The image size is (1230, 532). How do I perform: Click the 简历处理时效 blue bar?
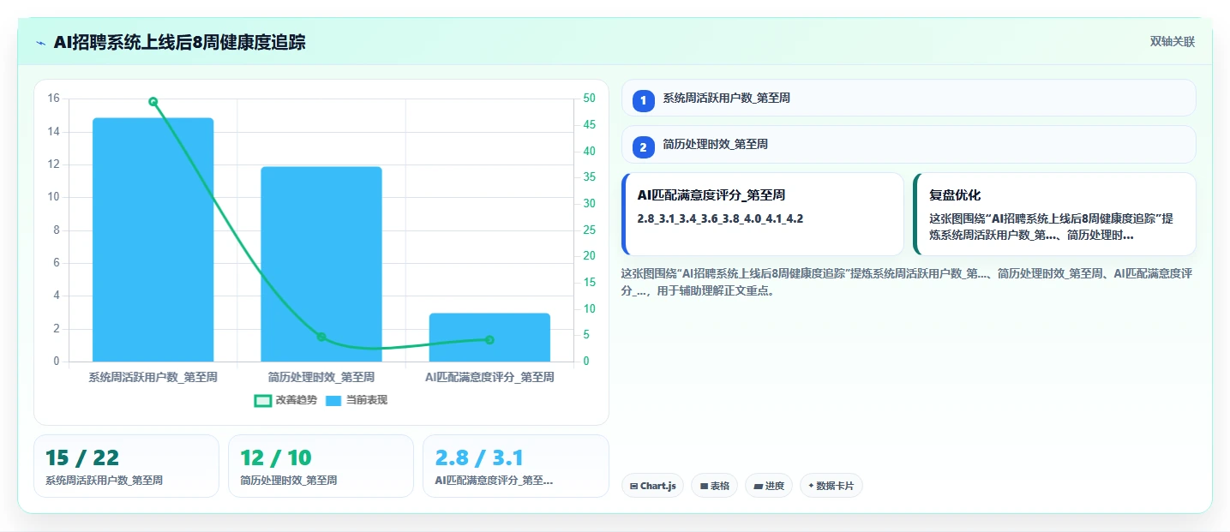pos(321,264)
